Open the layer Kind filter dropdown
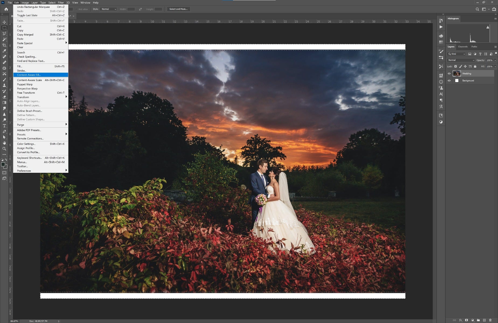 click(457, 54)
